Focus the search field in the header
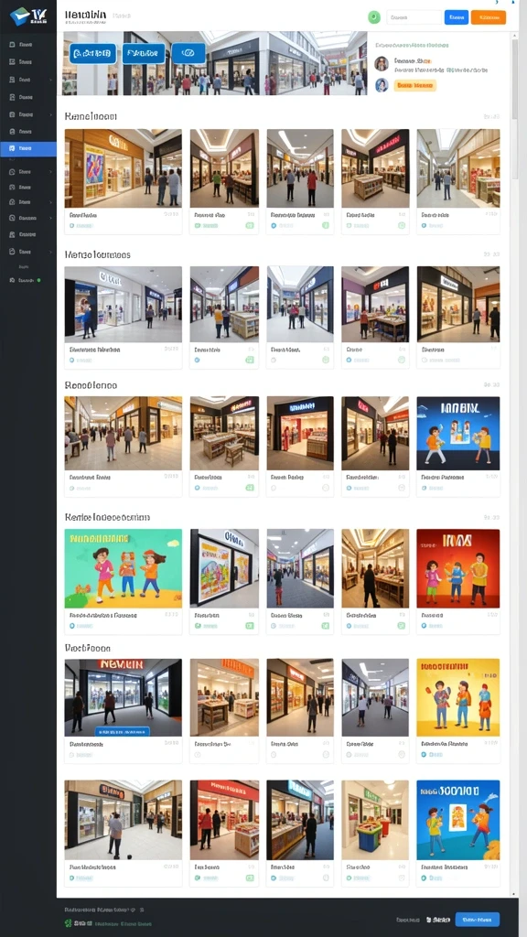 (x=414, y=17)
